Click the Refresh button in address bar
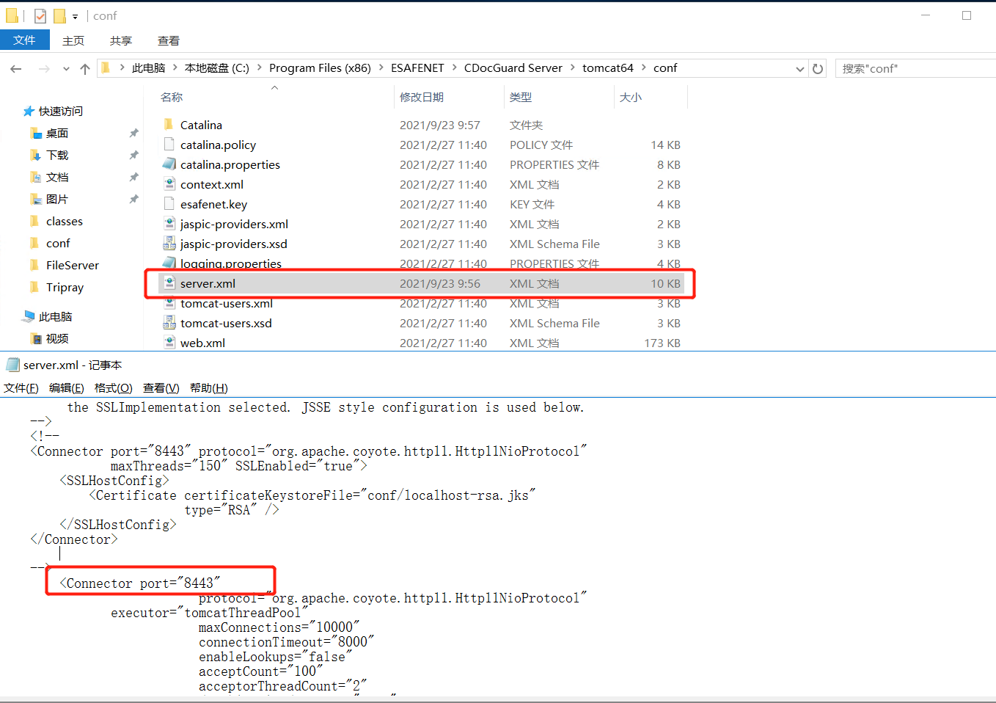Screen dimensions: 996x703 818,68
